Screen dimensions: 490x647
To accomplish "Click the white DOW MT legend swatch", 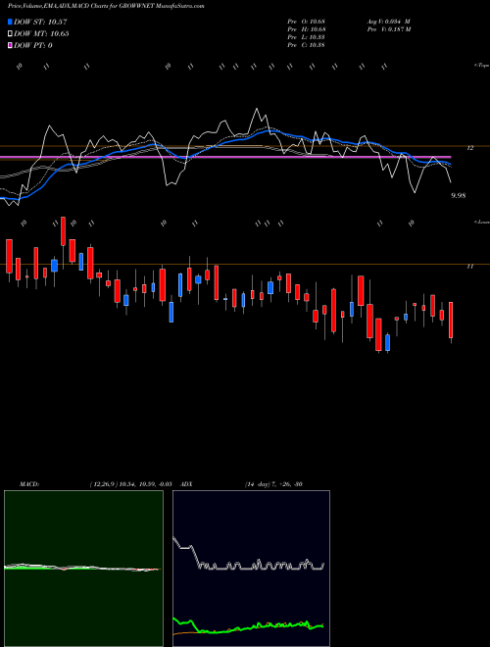I will click(x=10, y=34).
